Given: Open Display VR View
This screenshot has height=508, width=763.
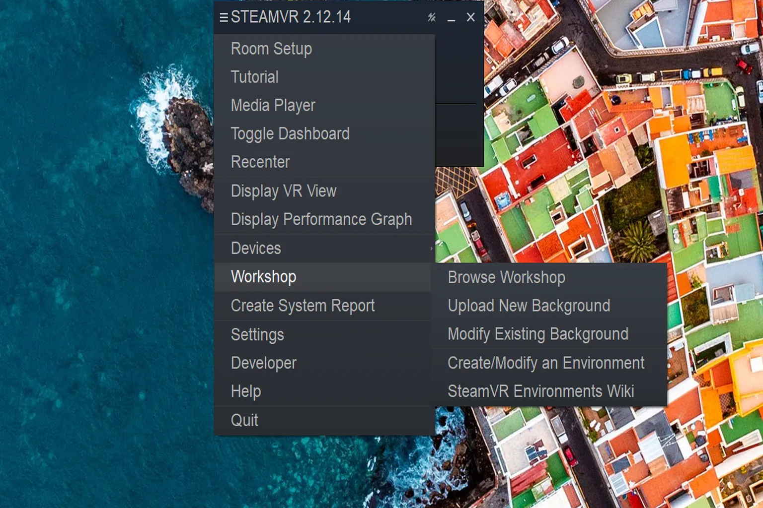Looking at the screenshot, I should pos(324,191).
